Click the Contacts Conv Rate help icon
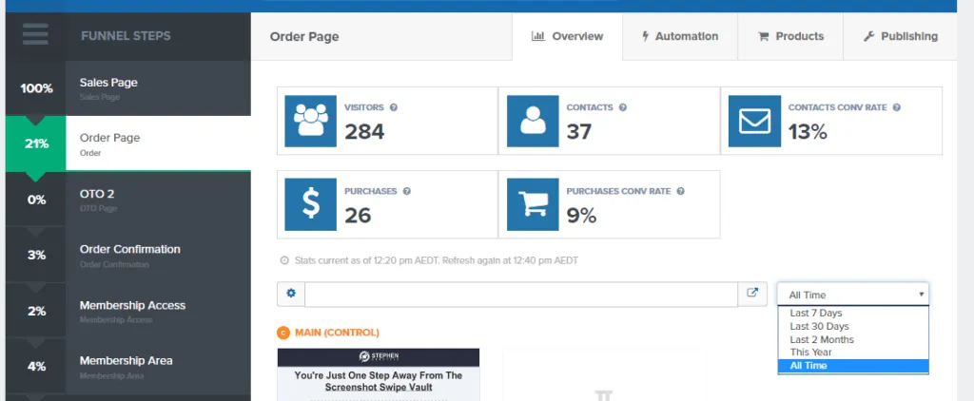974x401 pixels. click(896, 107)
